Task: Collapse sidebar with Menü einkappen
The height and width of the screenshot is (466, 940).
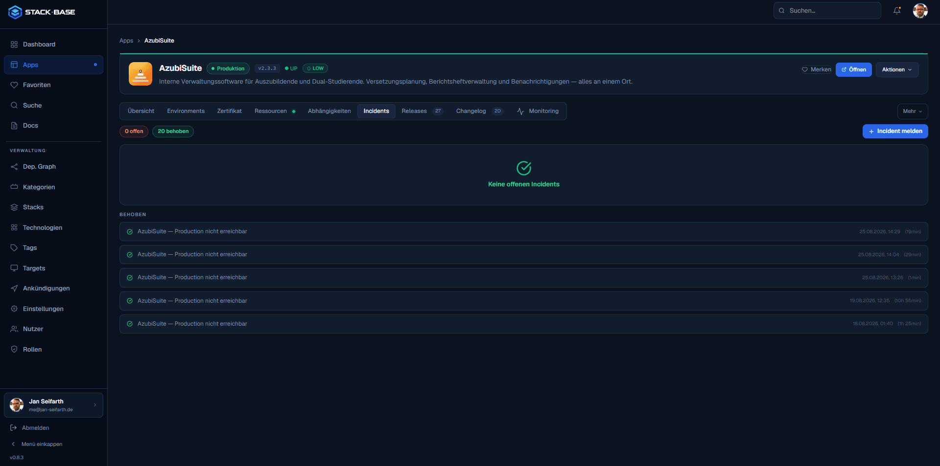Action: (x=37, y=444)
